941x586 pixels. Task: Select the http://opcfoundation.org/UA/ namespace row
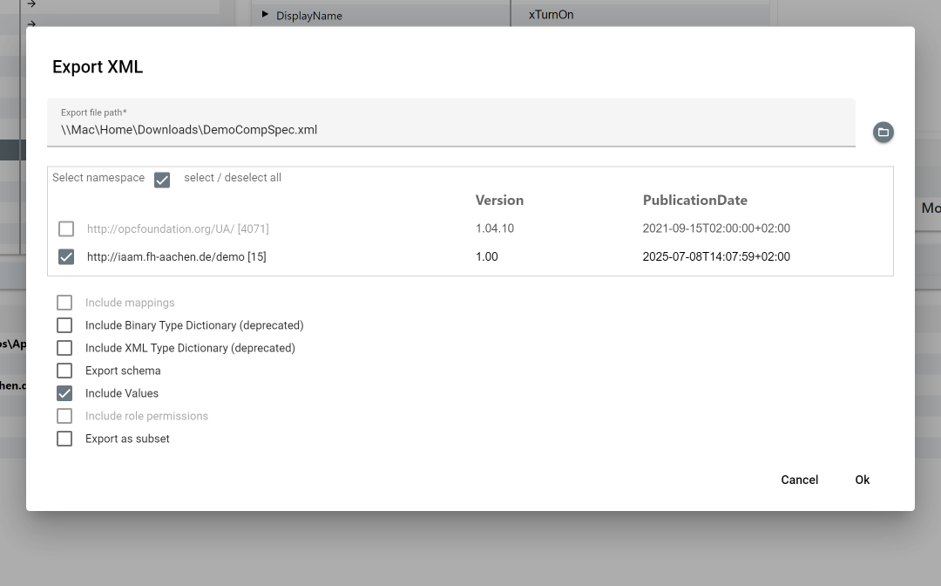pos(66,228)
